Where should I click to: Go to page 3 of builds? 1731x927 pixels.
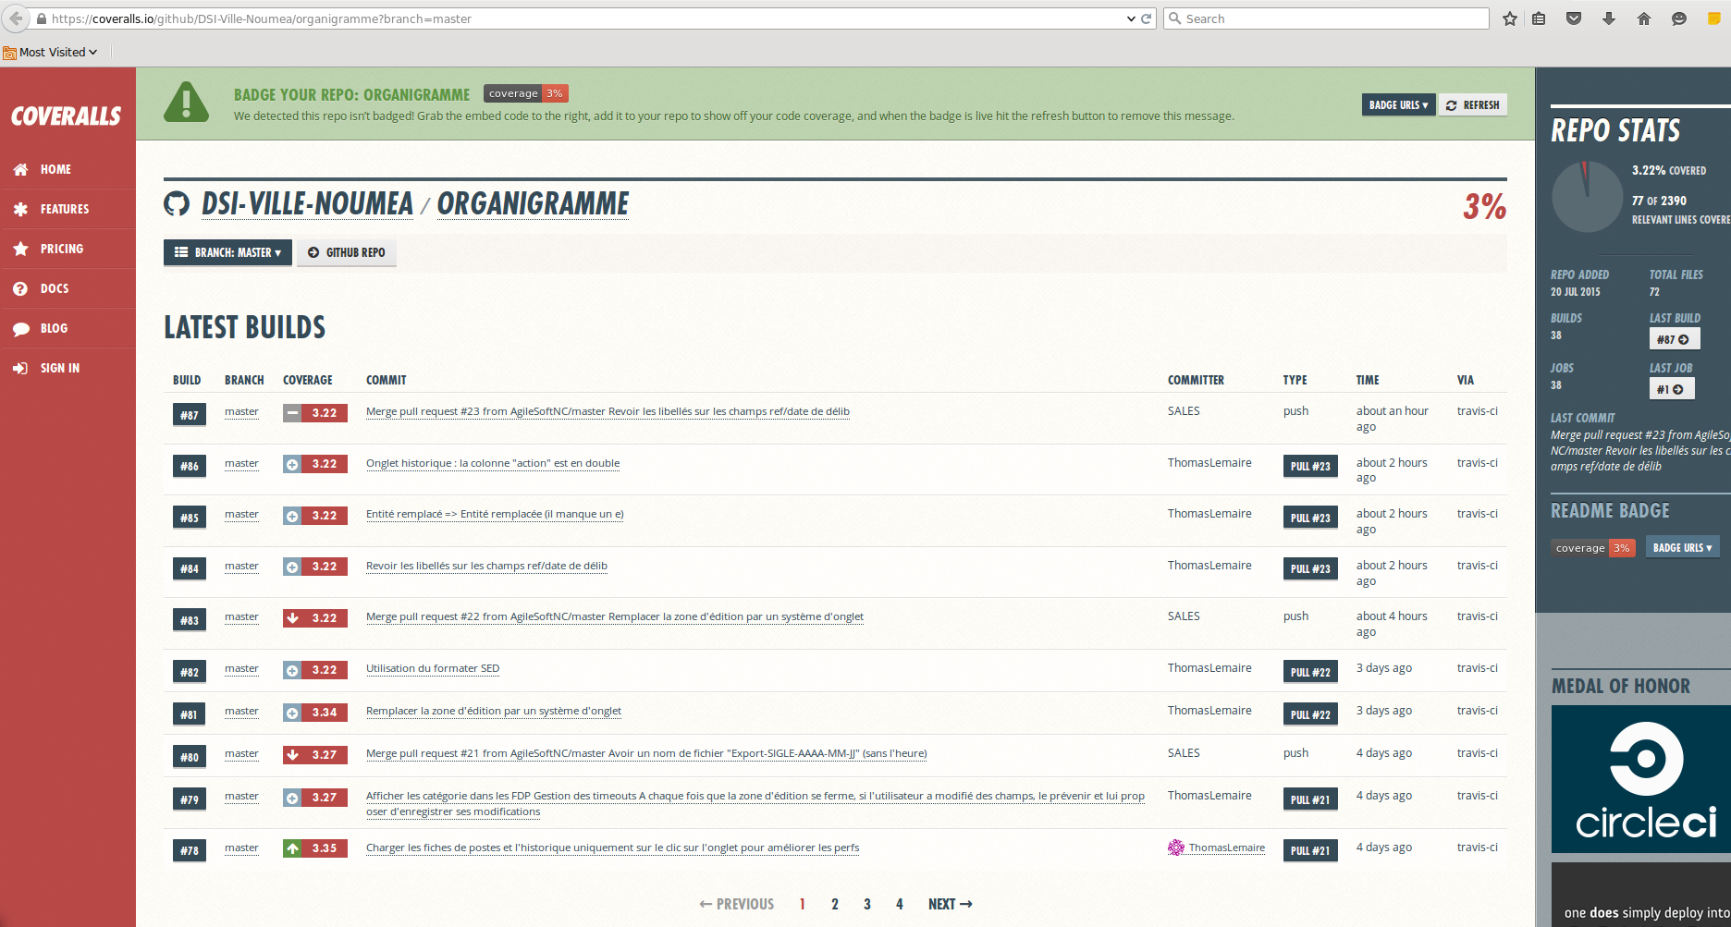tap(867, 904)
